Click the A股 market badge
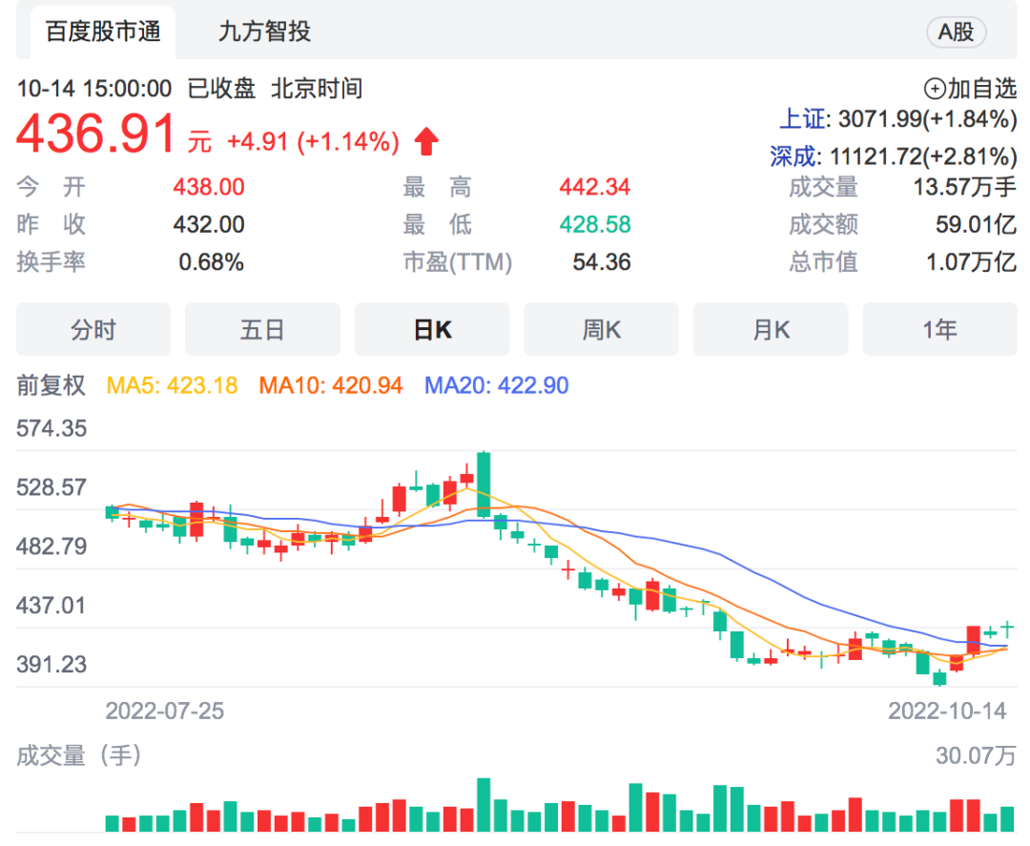The width and height of the screenshot is (1030, 846). coord(956,31)
